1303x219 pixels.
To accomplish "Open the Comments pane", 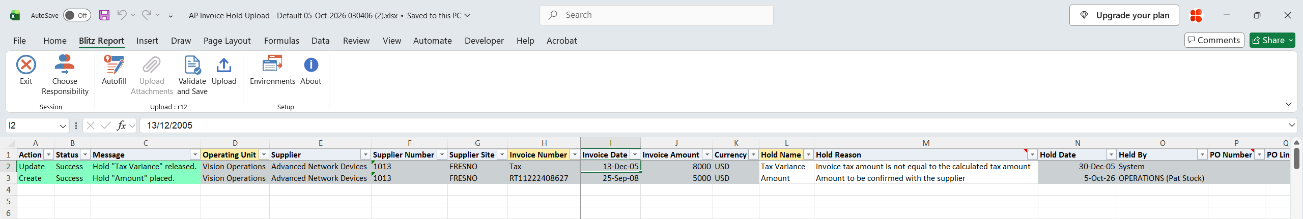I will coord(1214,40).
